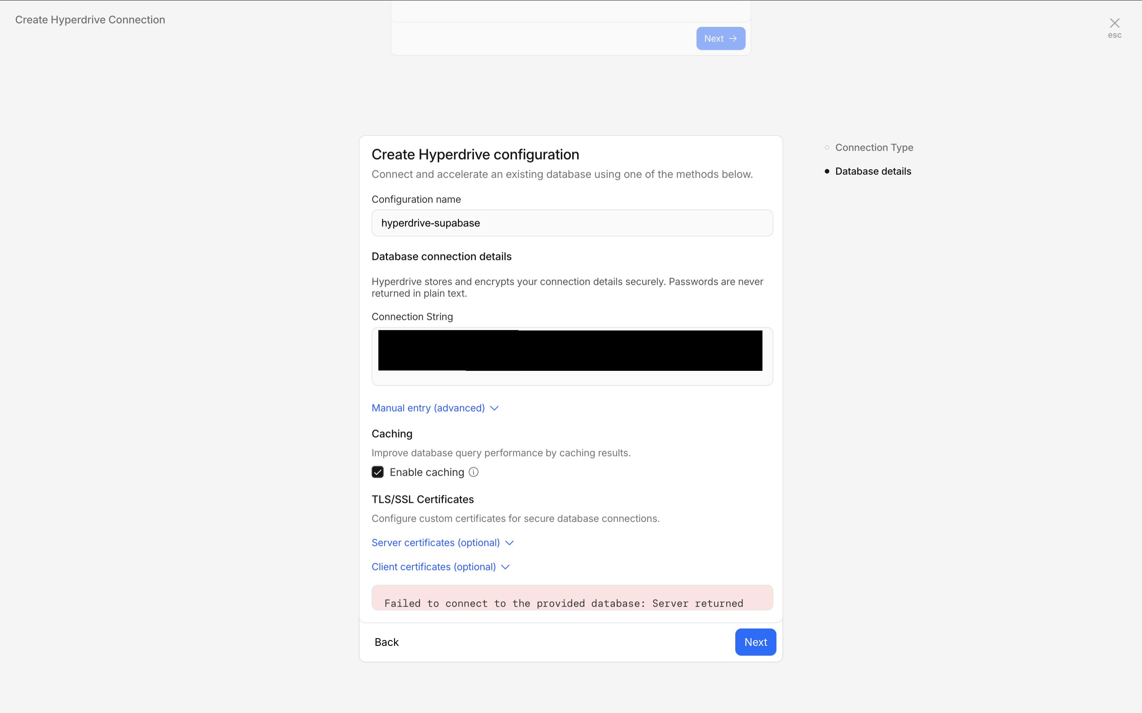Go to the Connection Type step
The width and height of the screenshot is (1142, 713).
[874, 148]
